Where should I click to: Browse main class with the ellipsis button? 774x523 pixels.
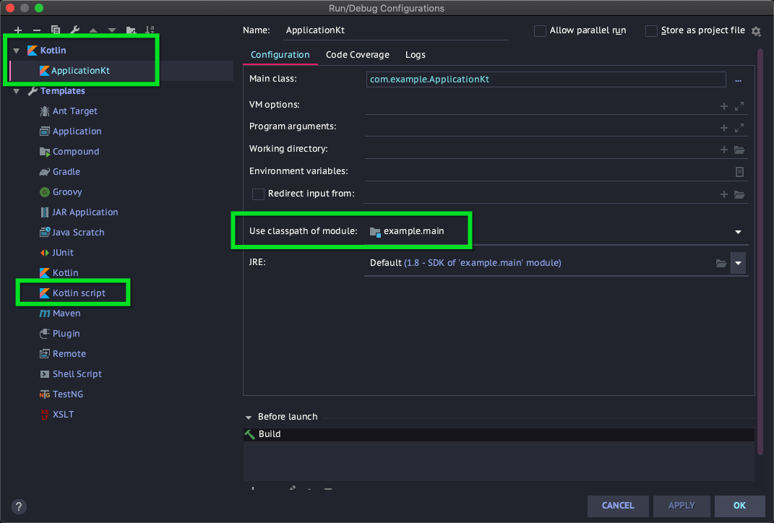738,80
